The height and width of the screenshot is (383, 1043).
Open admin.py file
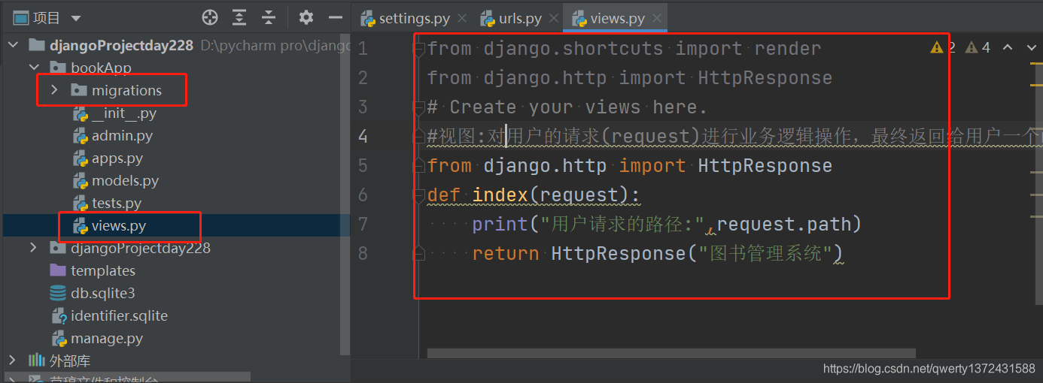[122, 135]
